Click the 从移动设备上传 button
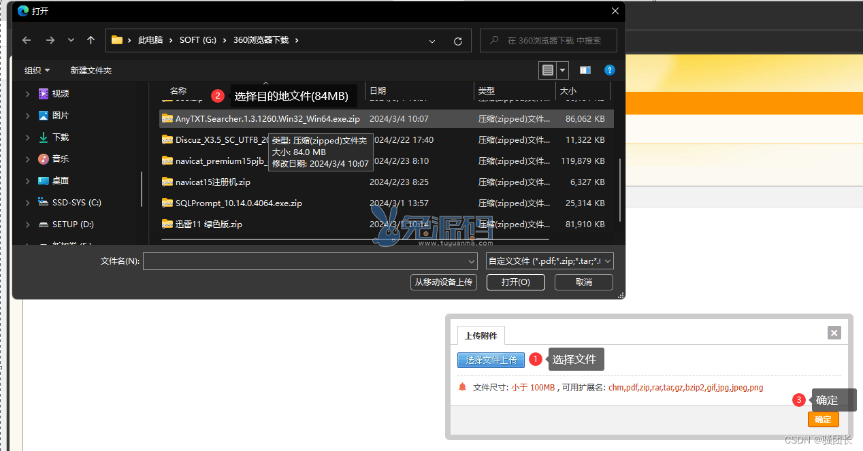The width and height of the screenshot is (863, 451). 444,282
